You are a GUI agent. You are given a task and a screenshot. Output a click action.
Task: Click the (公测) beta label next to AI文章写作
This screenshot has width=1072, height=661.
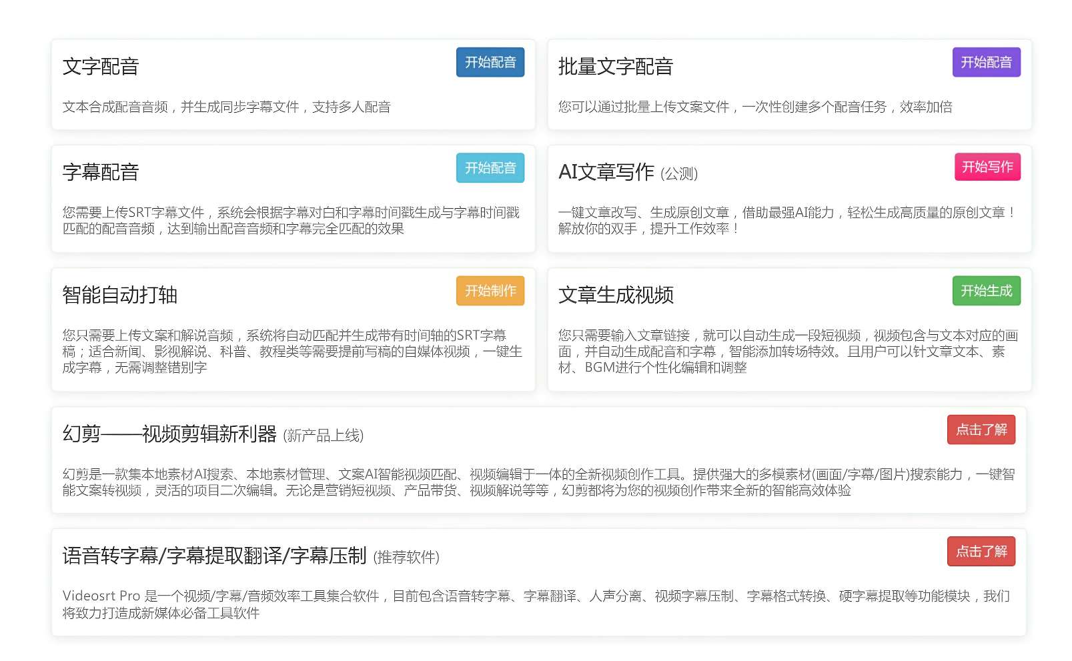pyautogui.click(x=678, y=174)
